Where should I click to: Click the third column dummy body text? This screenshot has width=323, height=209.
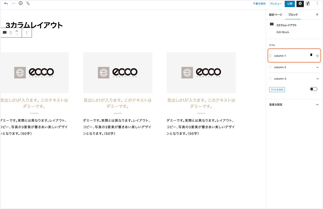(x=201, y=127)
